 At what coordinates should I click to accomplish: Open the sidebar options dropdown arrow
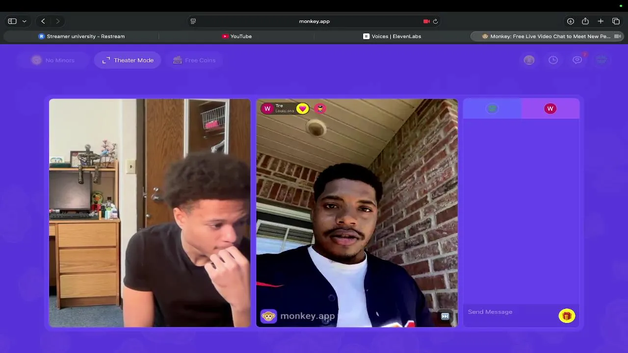(x=24, y=21)
